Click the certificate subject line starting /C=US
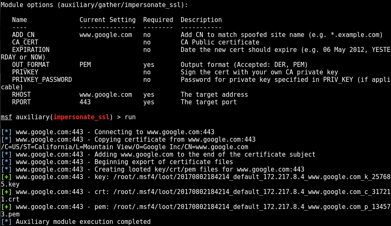The height and width of the screenshot is (226, 391). click(x=124, y=147)
